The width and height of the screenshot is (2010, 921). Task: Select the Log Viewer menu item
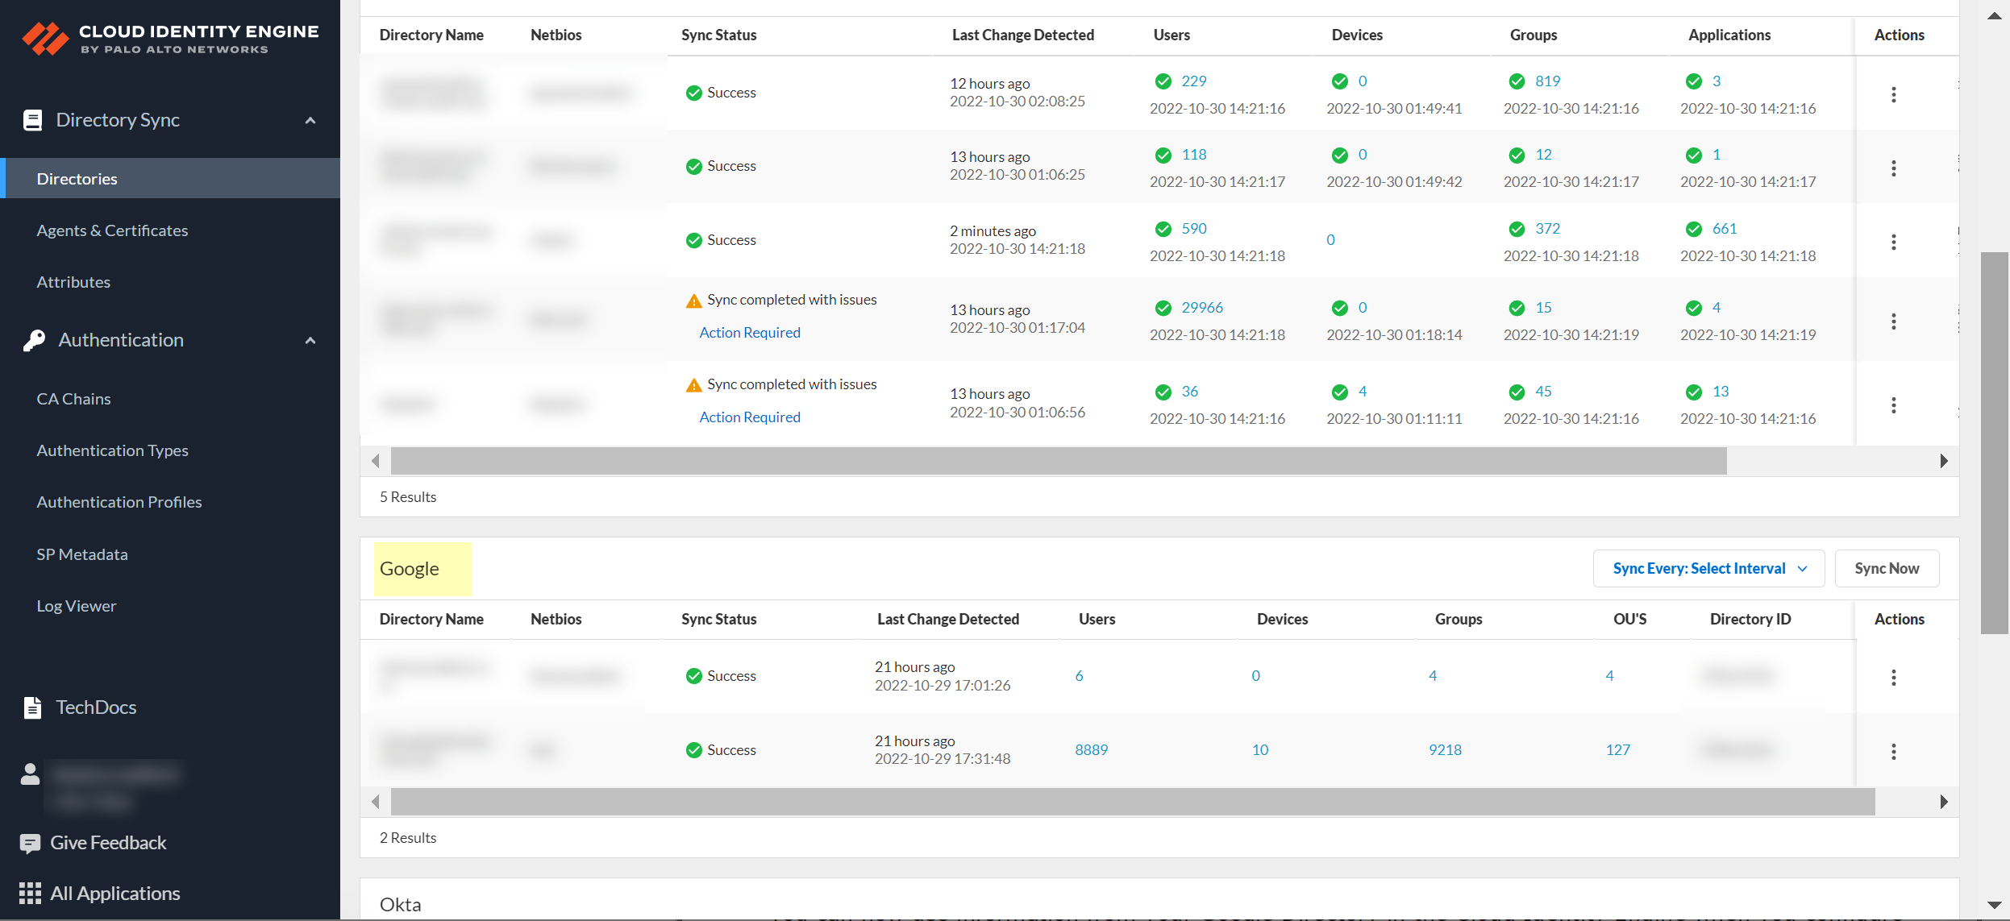(x=77, y=606)
